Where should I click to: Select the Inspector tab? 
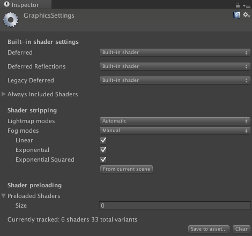point(26,5)
